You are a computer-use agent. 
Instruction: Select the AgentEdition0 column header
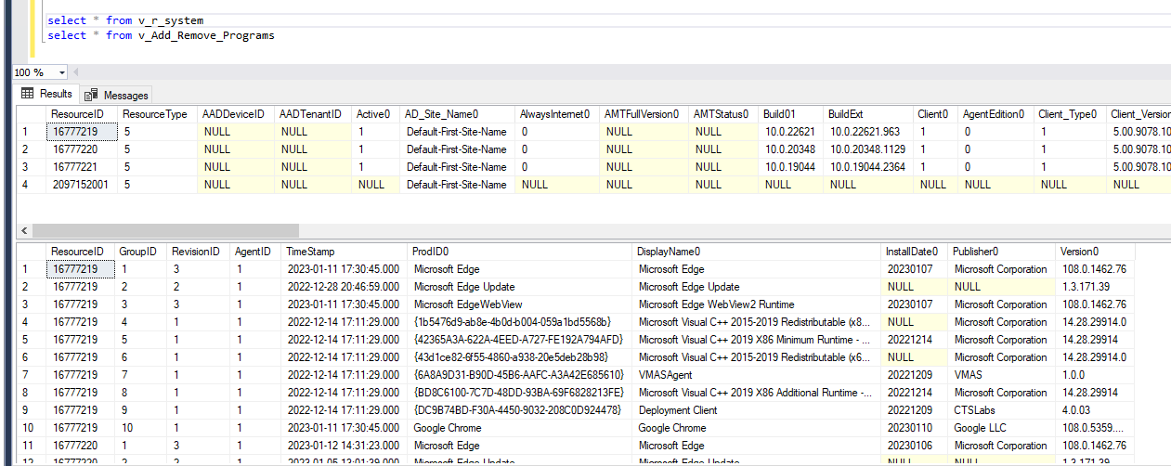point(996,114)
